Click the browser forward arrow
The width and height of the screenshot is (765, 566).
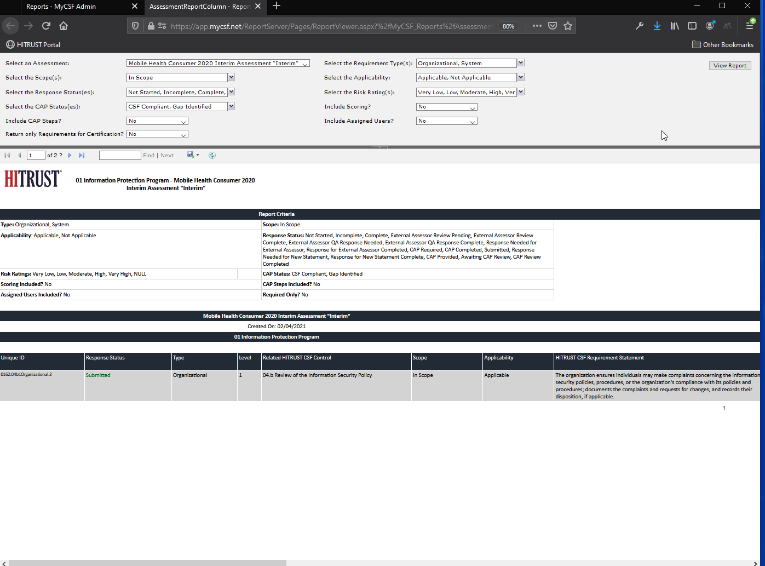pos(28,26)
